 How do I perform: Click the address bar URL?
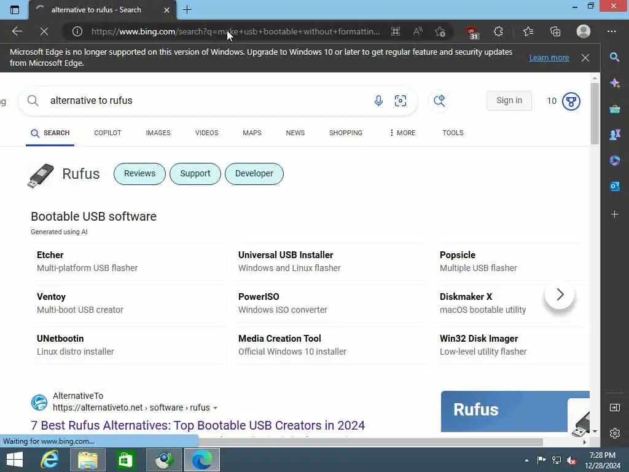tap(235, 31)
